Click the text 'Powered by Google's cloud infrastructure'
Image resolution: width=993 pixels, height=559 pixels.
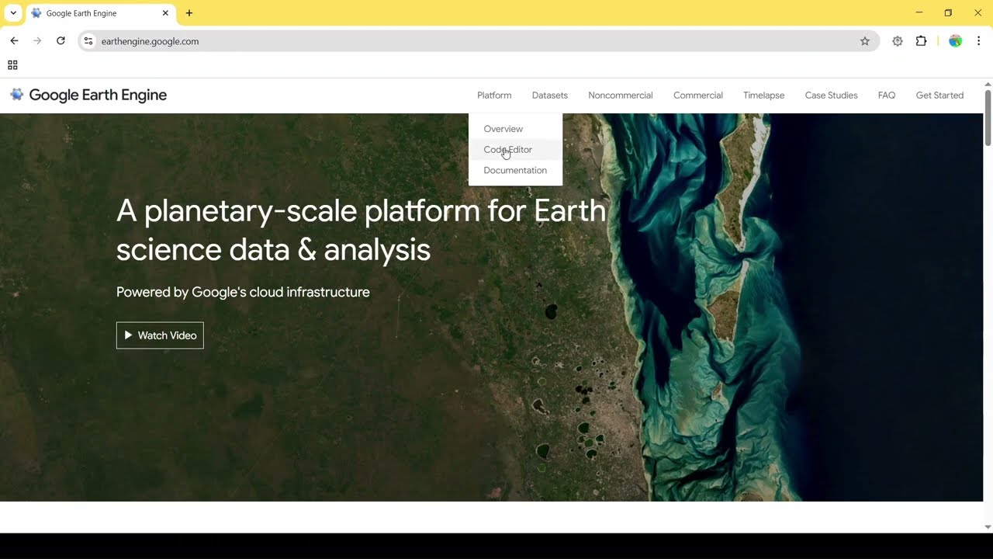[x=243, y=292]
